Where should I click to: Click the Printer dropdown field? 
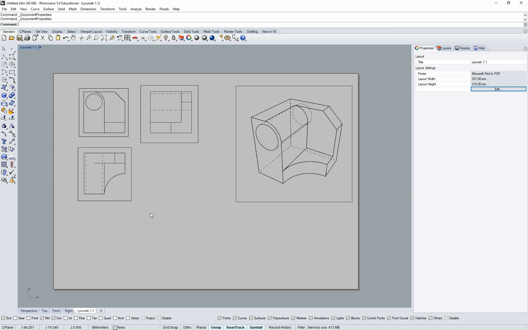point(498,74)
